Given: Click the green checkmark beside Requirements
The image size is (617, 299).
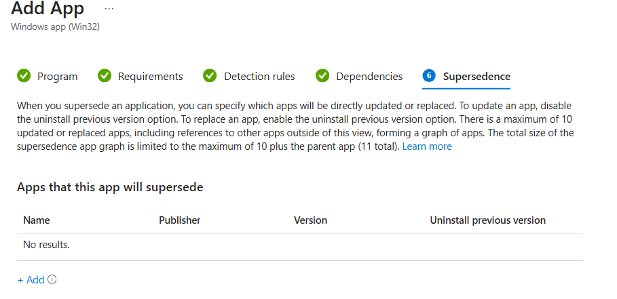Looking at the screenshot, I should point(105,76).
